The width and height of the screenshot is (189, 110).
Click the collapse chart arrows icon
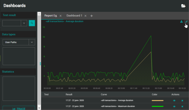[186, 22]
